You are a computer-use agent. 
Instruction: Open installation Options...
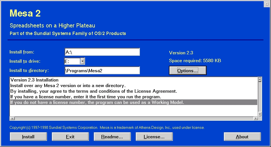tap(188, 71)
